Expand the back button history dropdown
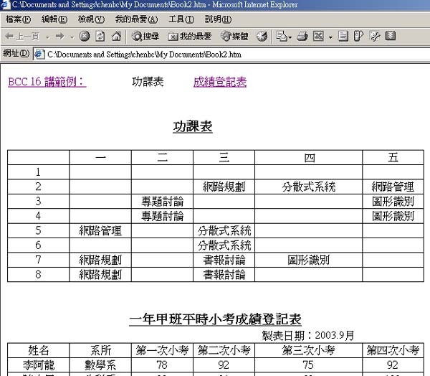Image resolution: width=430 pixels, height=376 pixels. [x=47, y=36]
